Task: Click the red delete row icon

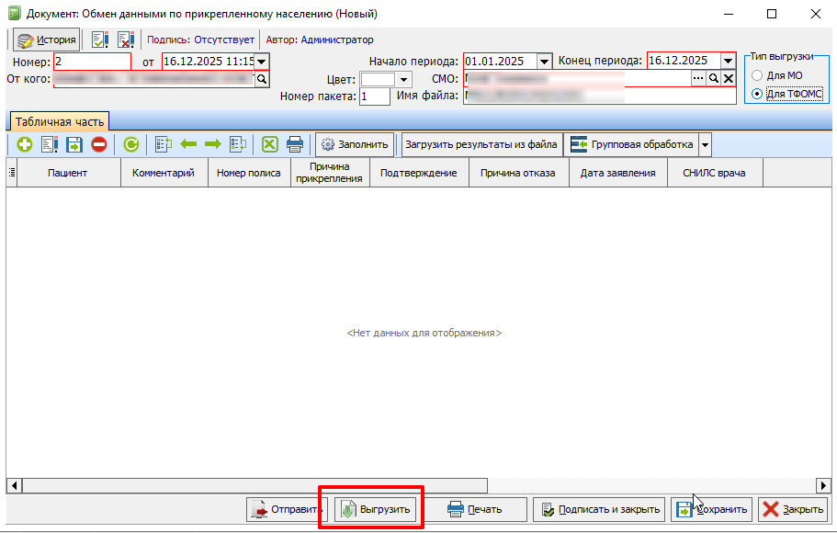Action: 98,144
